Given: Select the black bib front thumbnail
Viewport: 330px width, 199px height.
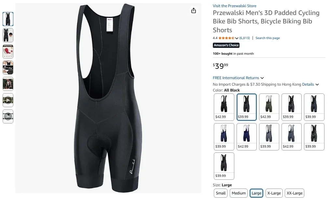Looking at the screenshot, I should [8, 19].
